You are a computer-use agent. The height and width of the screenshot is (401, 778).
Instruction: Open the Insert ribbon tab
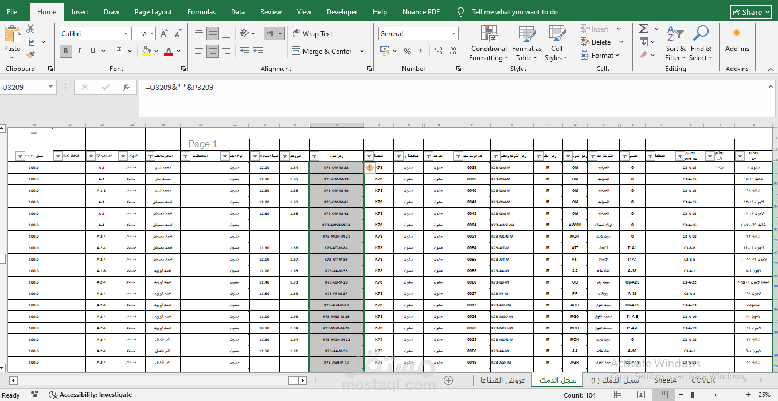pos(80,12)
